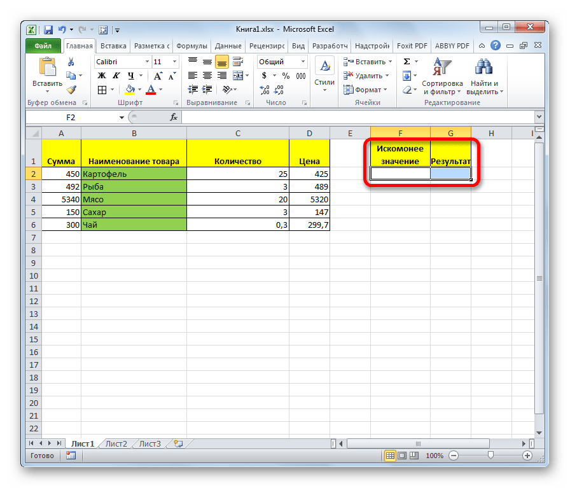Open the Файл tab

coord(43,46)
